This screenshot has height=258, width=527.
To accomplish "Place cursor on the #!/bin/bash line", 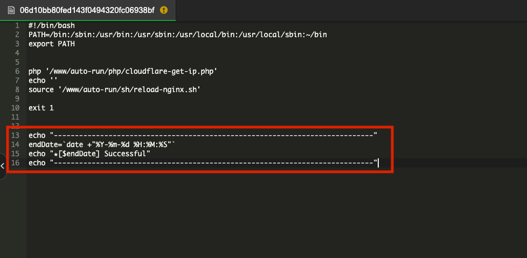I will point(52,25).
